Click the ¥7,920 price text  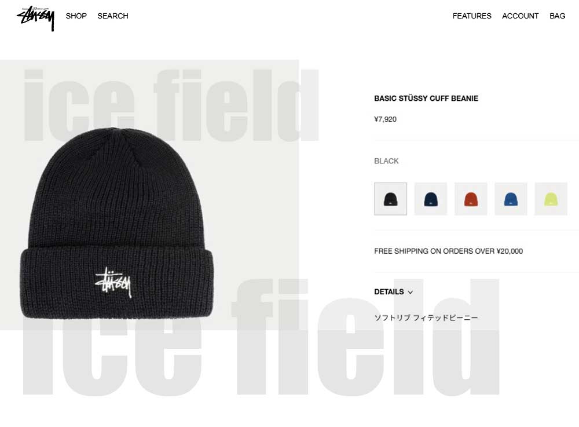point(385,119)
